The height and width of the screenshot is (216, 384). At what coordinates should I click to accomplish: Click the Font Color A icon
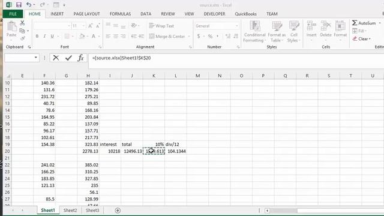(x=94, y=36)
